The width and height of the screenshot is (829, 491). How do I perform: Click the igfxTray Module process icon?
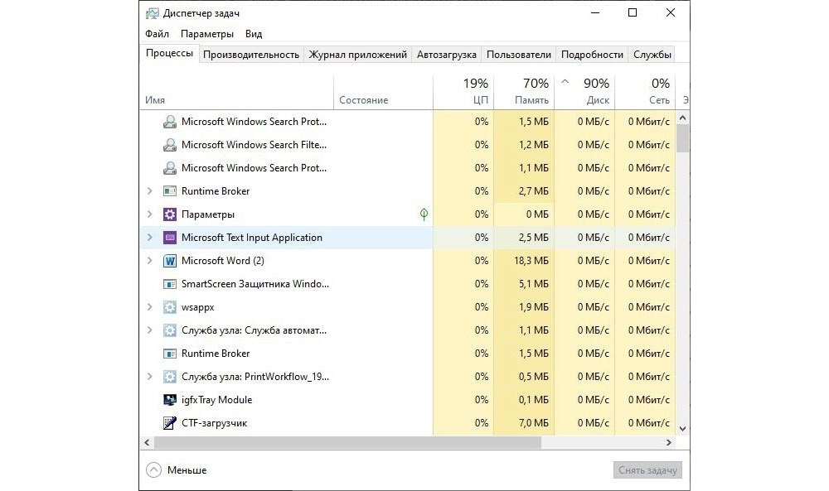(170, 400)
